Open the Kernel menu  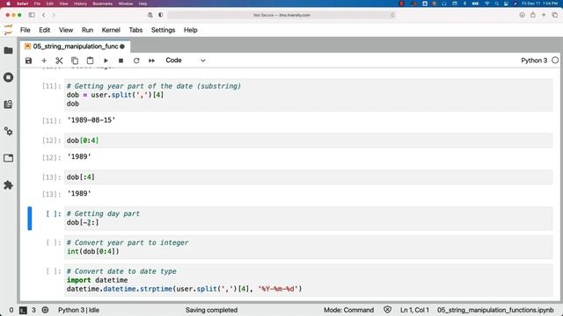coord(111,30)
